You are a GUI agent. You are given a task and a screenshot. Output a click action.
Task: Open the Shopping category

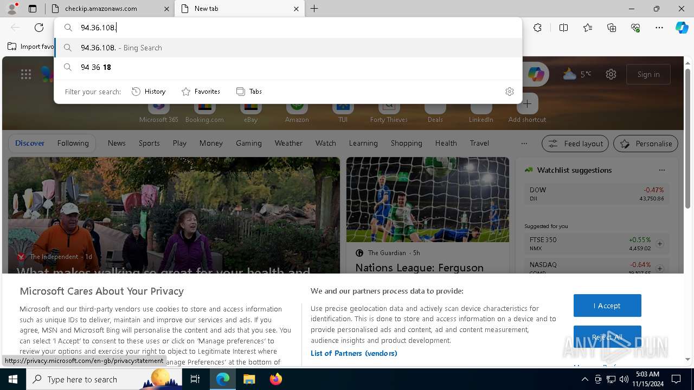406,143
